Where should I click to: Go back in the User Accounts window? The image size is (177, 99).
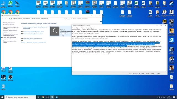[2, 19]
